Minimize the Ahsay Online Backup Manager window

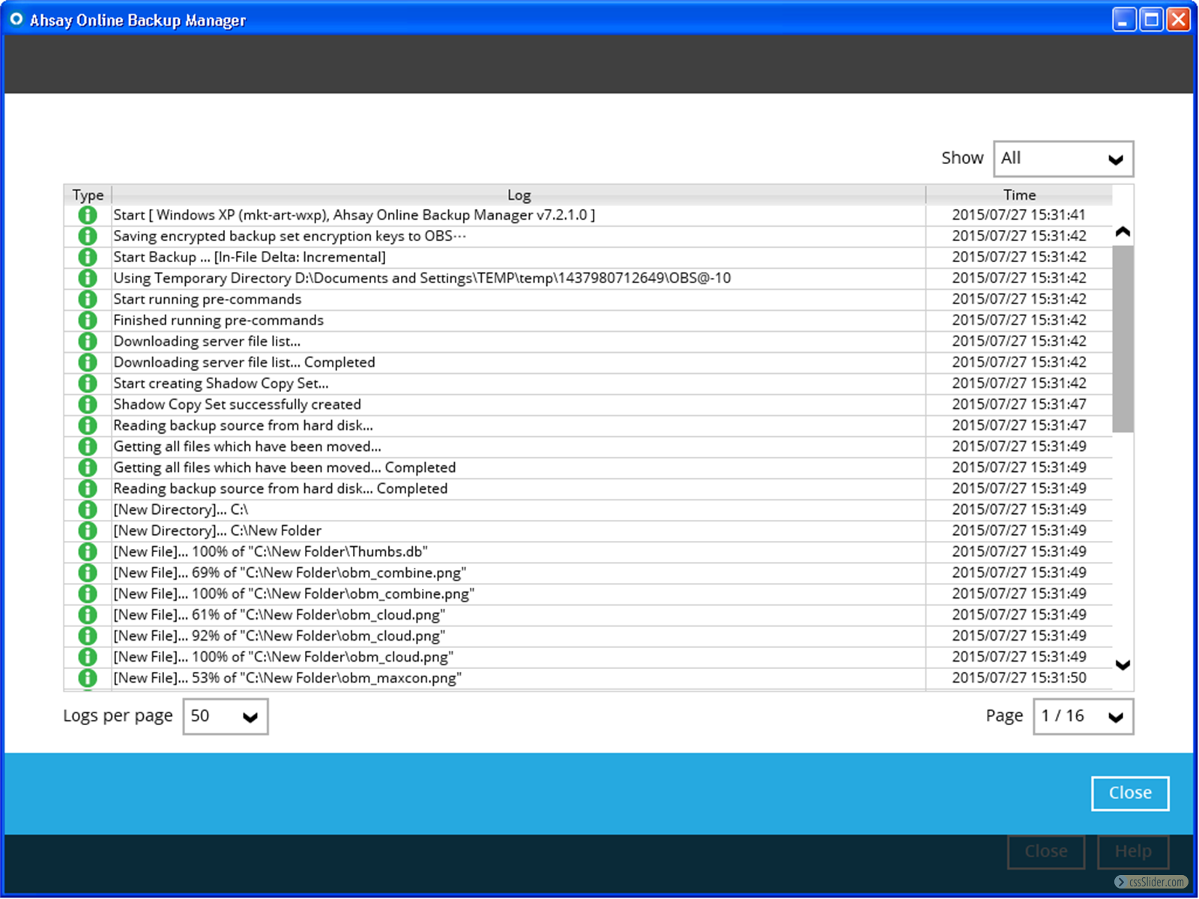pyautogui.click(x=1123, y=19)
